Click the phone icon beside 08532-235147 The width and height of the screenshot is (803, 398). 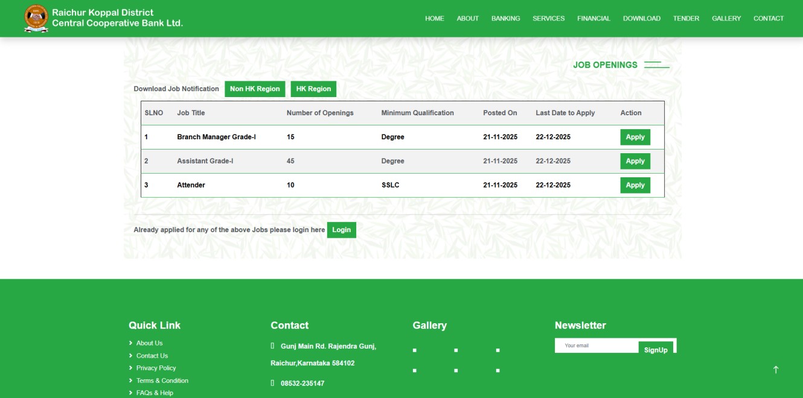tap(273, 383)
